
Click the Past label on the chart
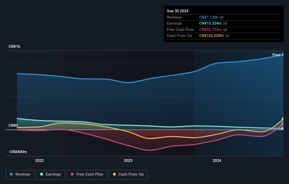point(276,55)
